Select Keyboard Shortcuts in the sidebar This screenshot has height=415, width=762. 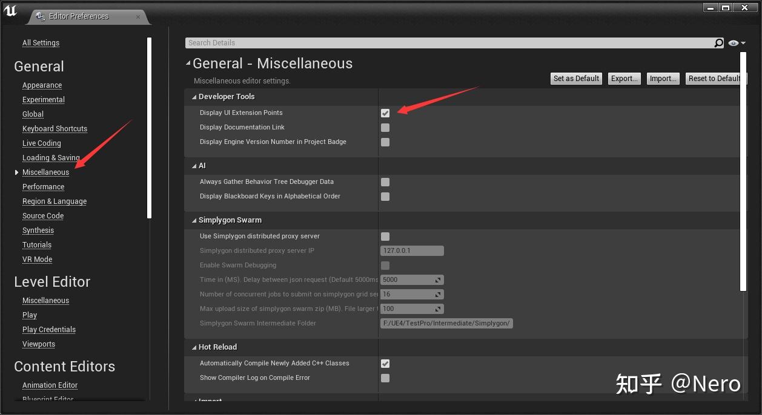pyautogui.click(x=55, y=128)
